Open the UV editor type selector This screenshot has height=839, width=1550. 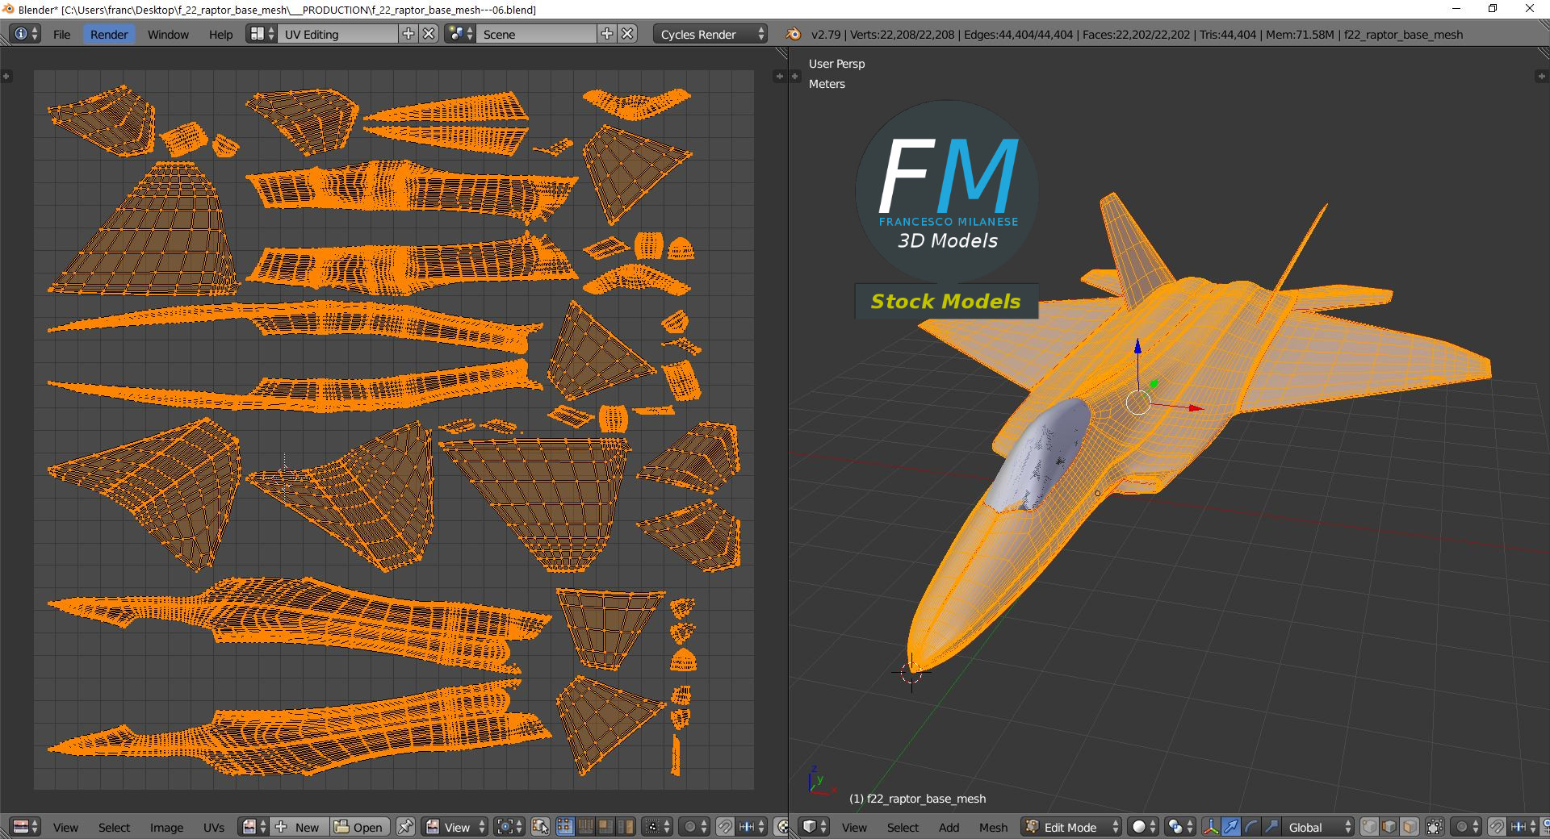[26, 827]
